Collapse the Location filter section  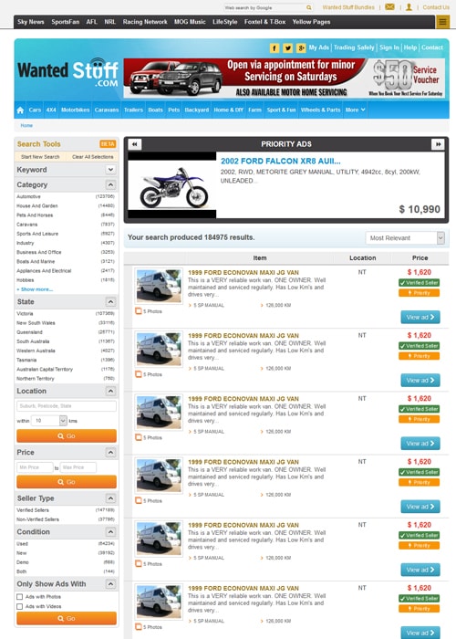[110, 391]
